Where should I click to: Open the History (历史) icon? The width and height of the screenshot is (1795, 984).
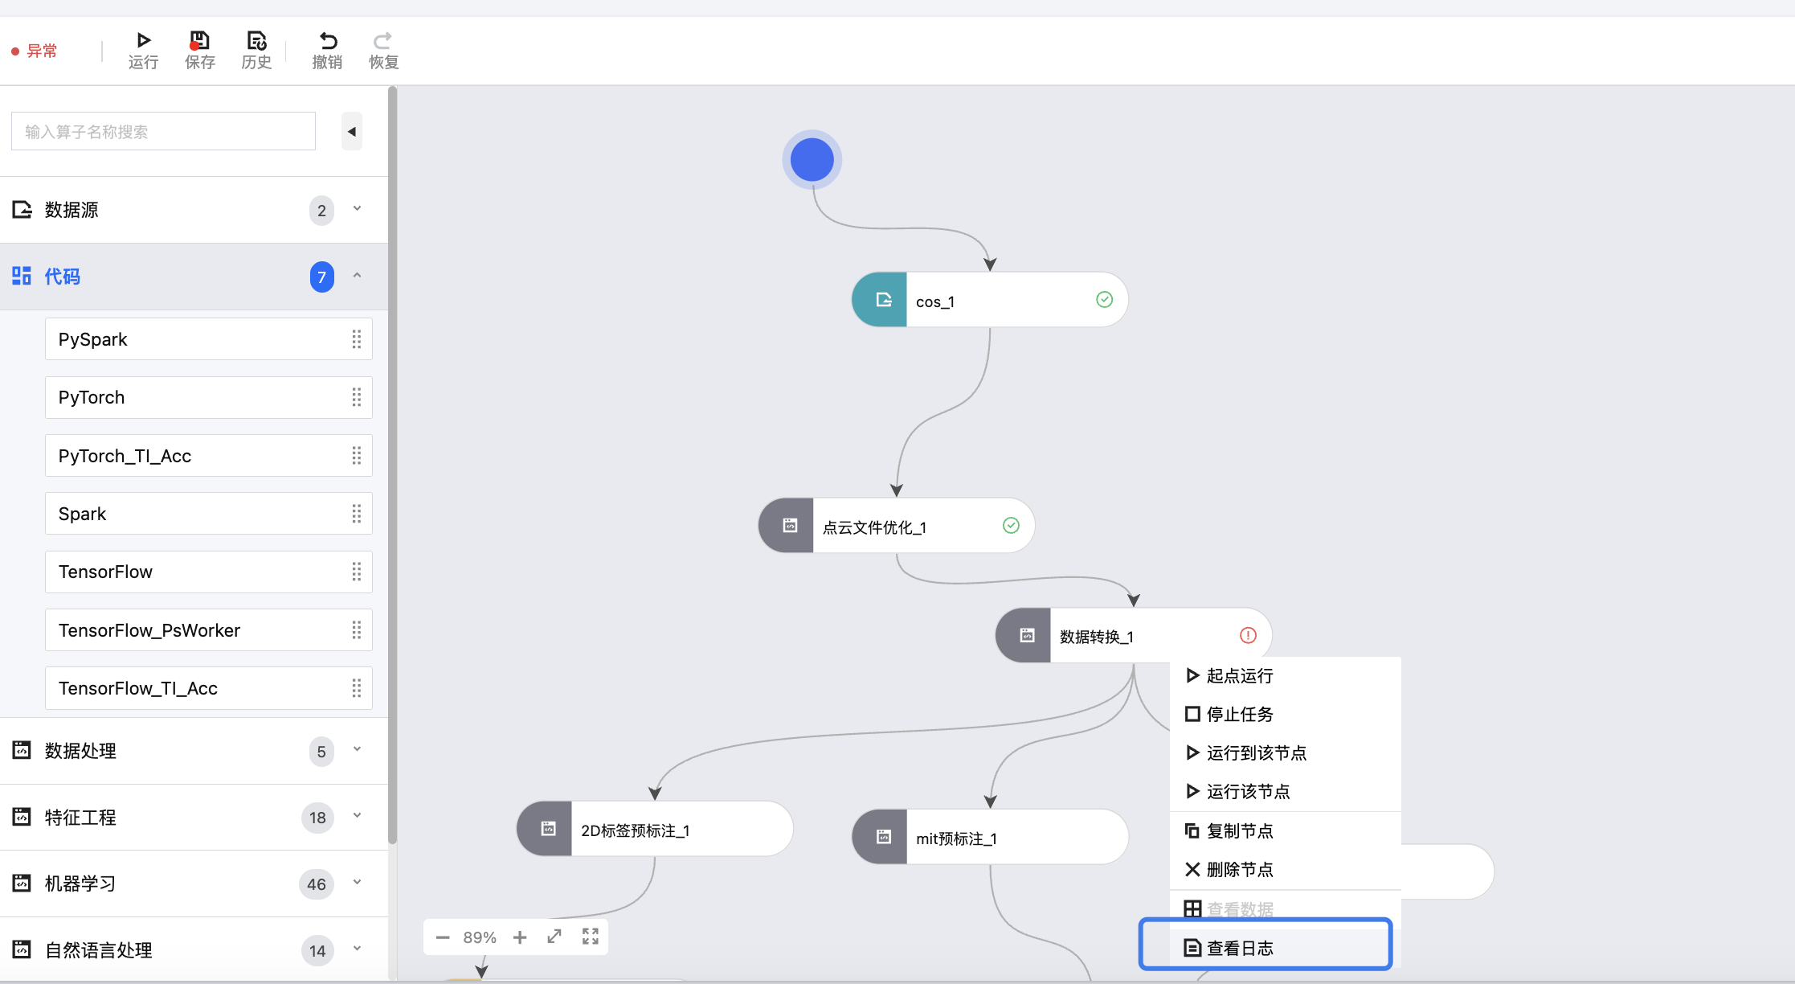[256, 41]
